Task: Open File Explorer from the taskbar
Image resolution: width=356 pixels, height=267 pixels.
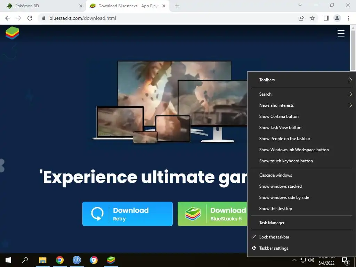Action: [x=42, y=260]
